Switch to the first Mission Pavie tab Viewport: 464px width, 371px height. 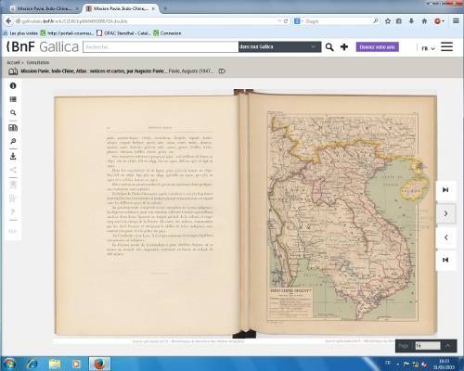44,8
